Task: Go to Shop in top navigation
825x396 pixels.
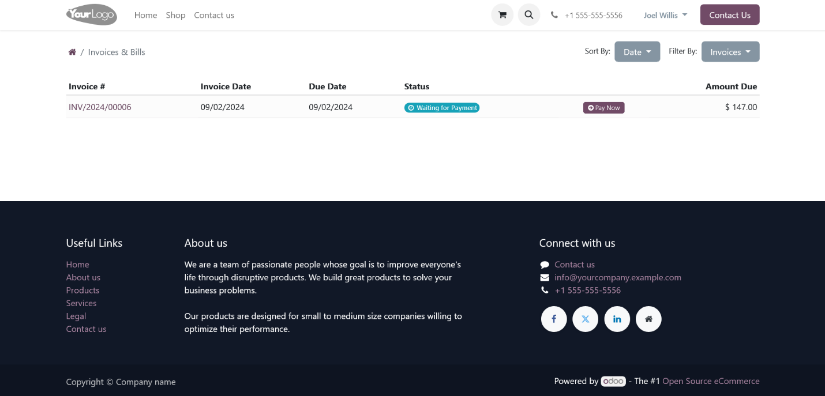Action: point(175,15)
